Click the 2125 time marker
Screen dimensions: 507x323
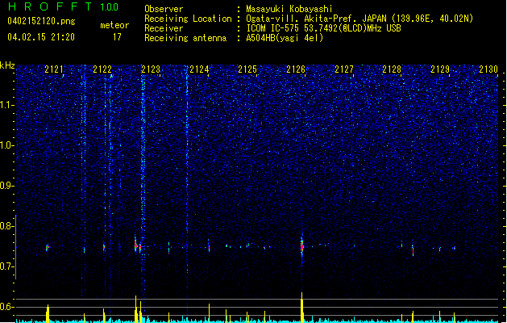[x=247, y=69]
